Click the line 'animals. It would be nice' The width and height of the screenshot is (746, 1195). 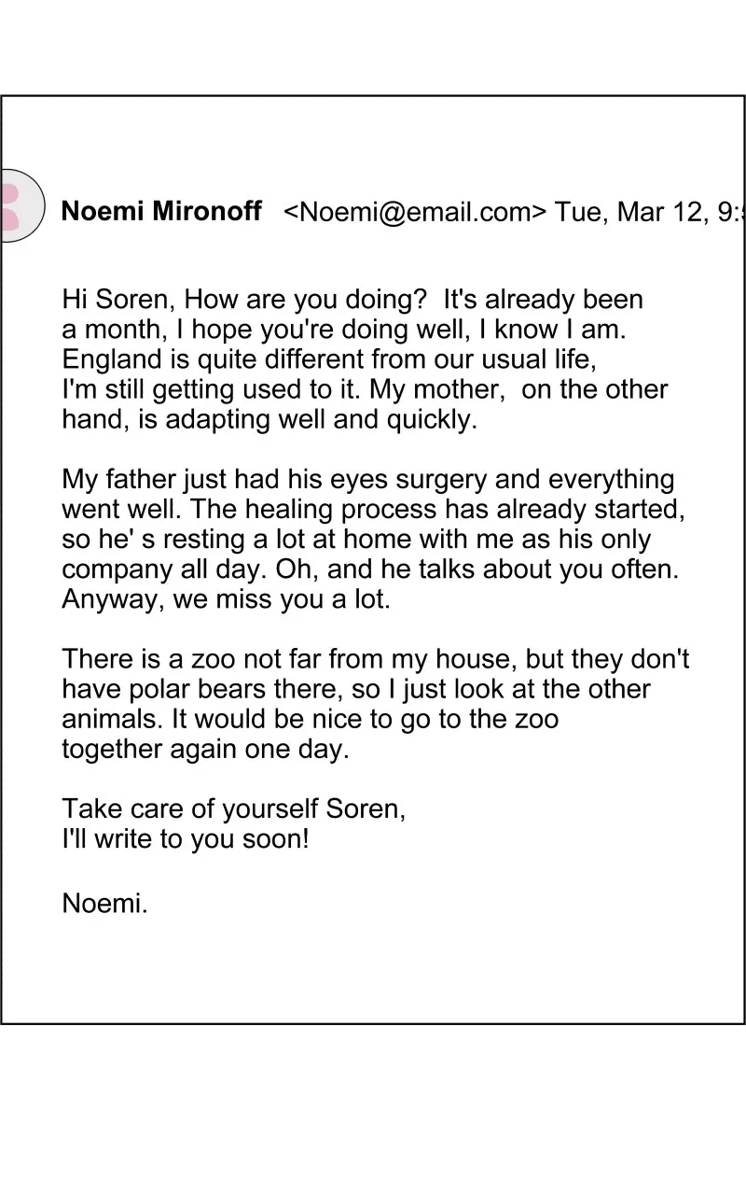[311, 720]
